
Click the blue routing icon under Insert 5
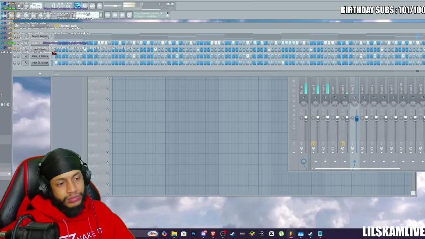[354, 161]
